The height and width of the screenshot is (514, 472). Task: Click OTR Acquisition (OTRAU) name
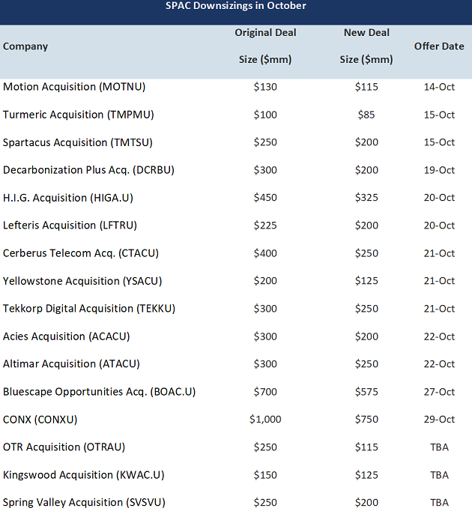(64, 447)
